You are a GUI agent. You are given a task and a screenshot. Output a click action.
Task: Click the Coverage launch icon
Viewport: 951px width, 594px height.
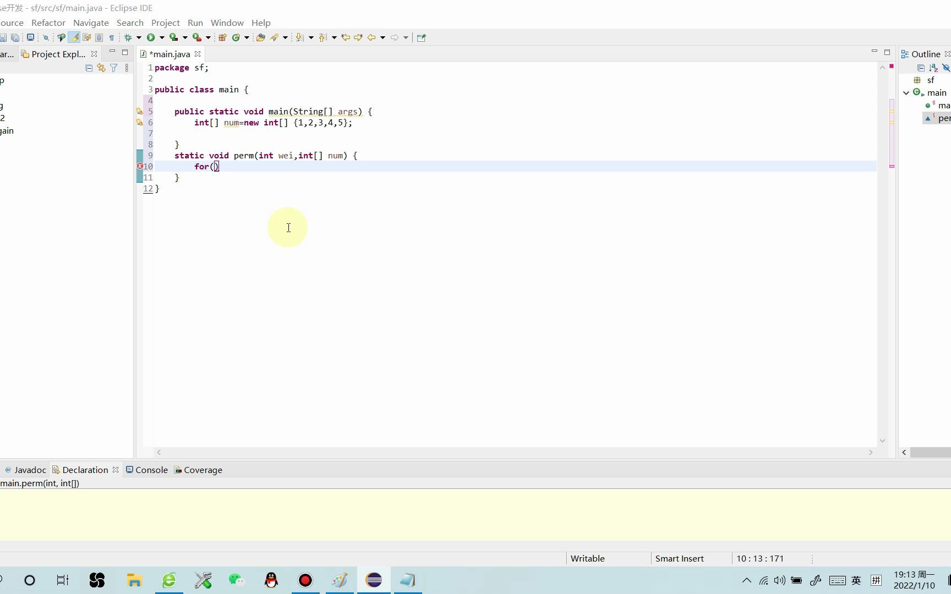(174, 37)
